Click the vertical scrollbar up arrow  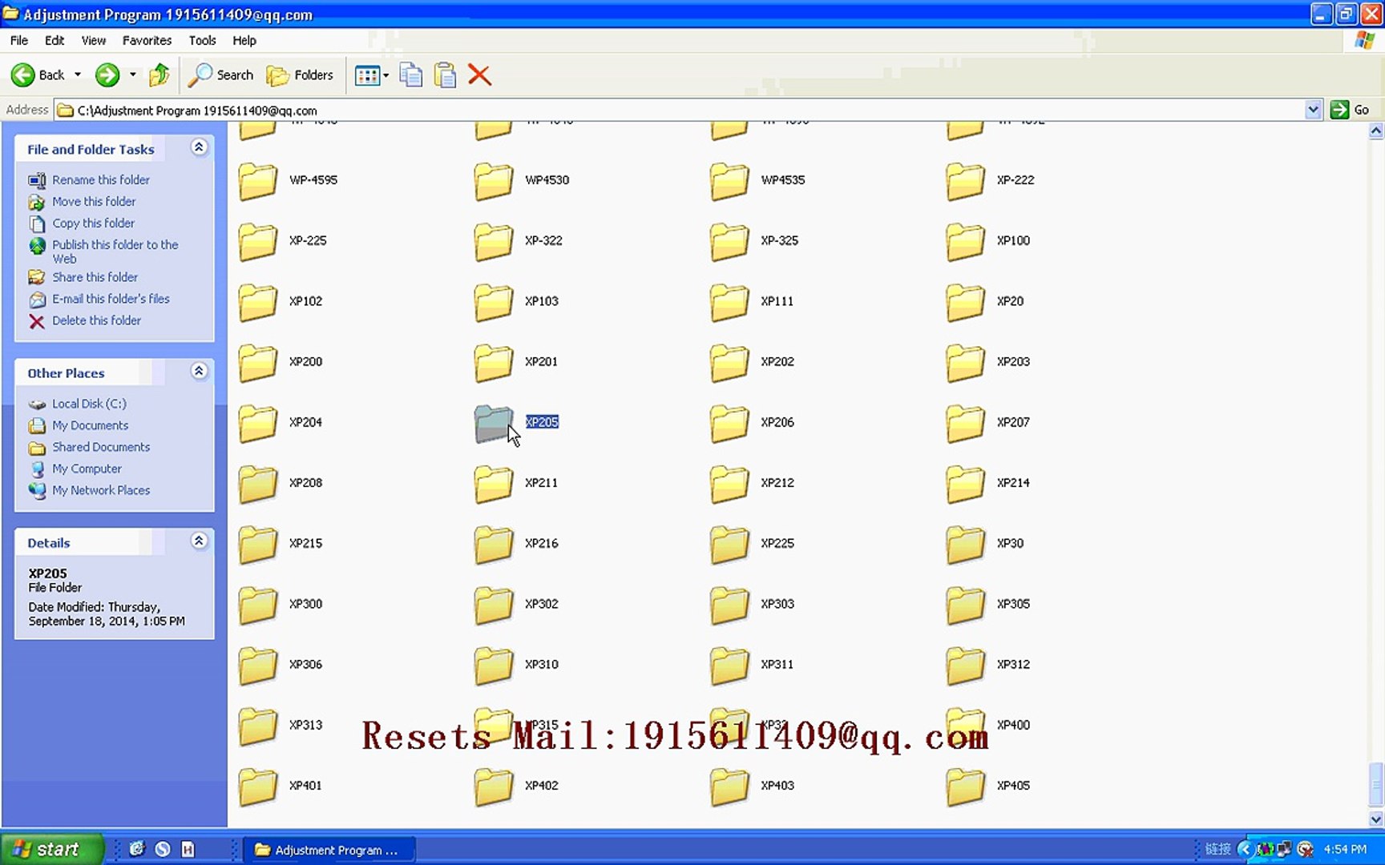pyautogui.click(x=1375, y=131)
